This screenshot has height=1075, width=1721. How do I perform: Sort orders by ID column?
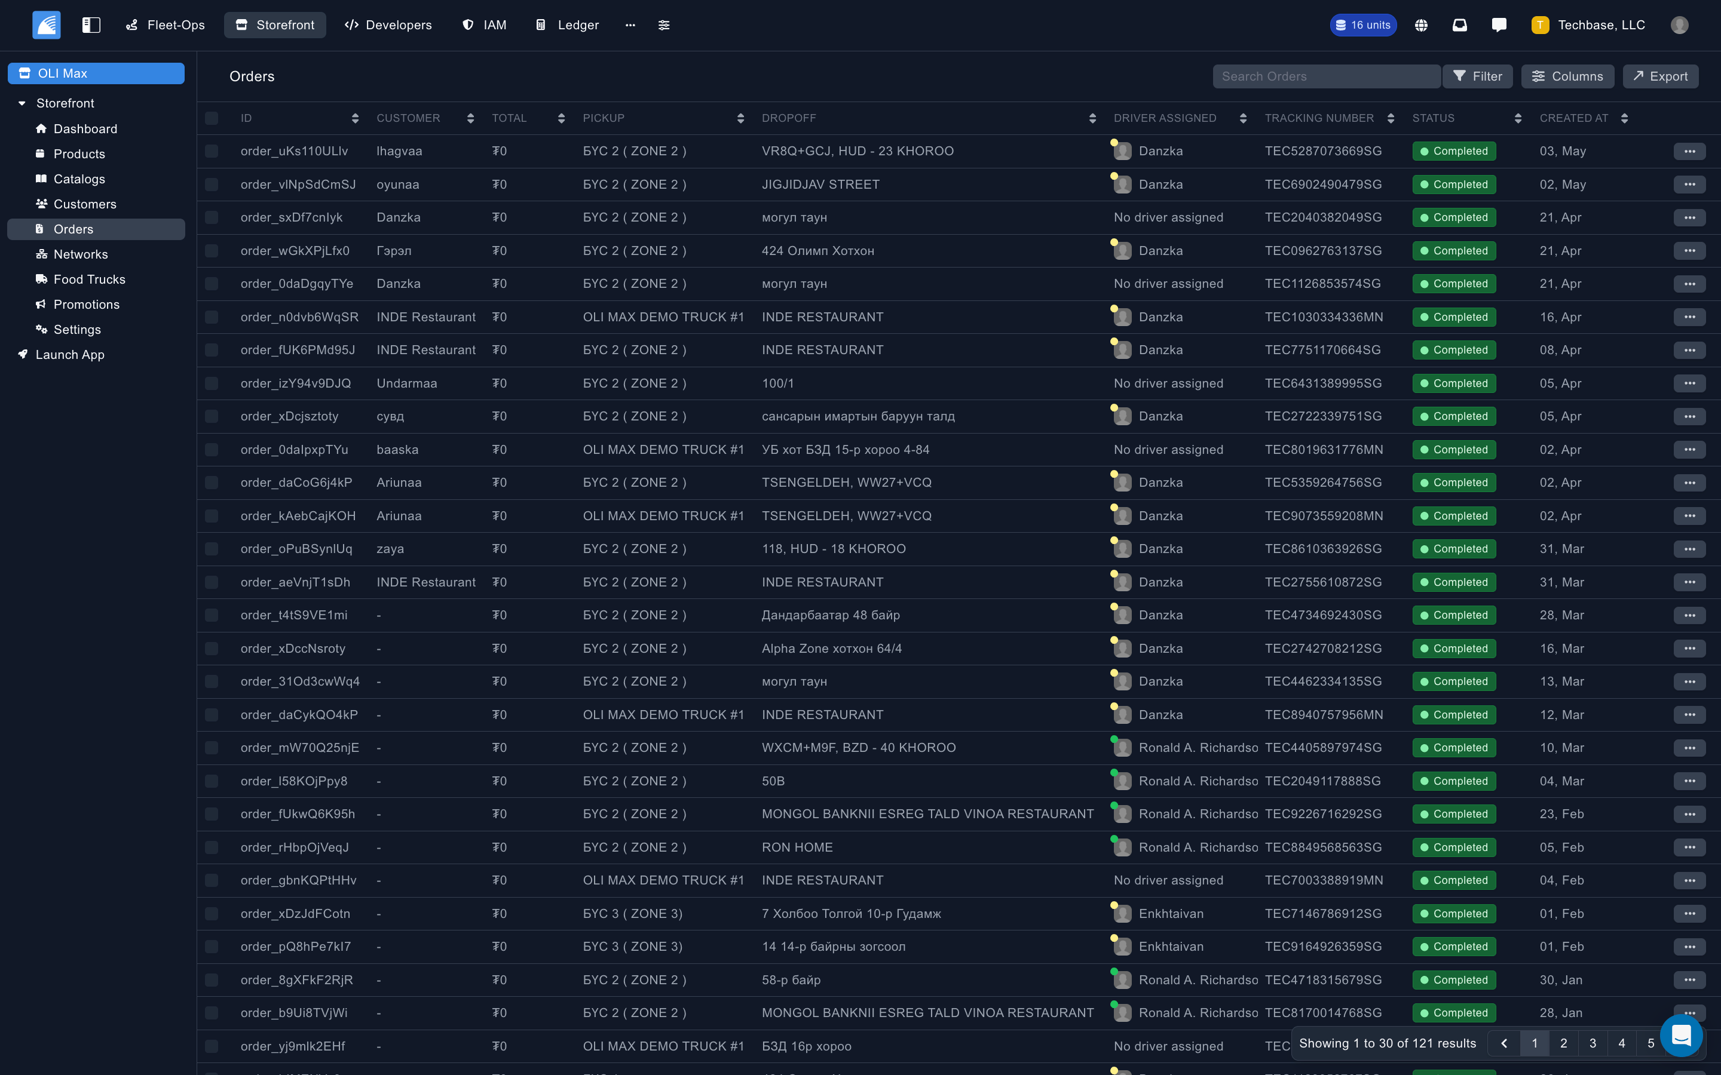click(x=355, y=118)
